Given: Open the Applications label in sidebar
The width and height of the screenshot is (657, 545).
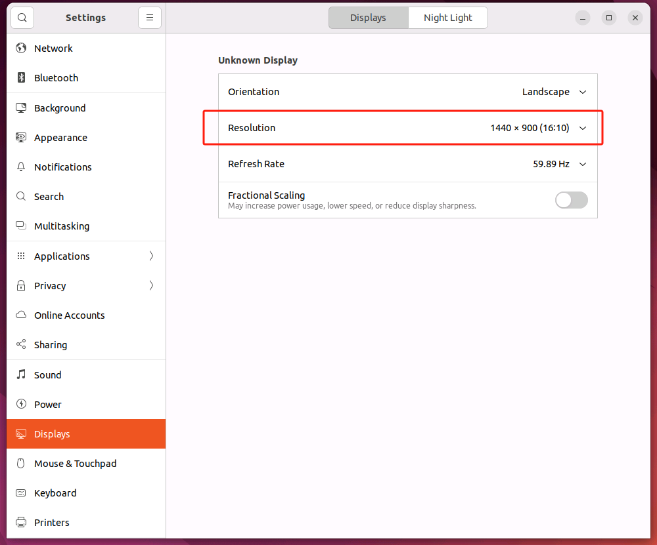Looking at the screenshot, I should tap(62, 256).
